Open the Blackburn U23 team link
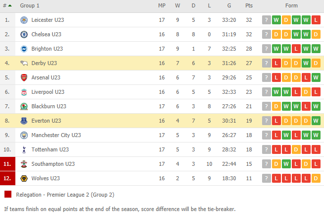This screenshot has width=324, height=215. pos(49,106)
